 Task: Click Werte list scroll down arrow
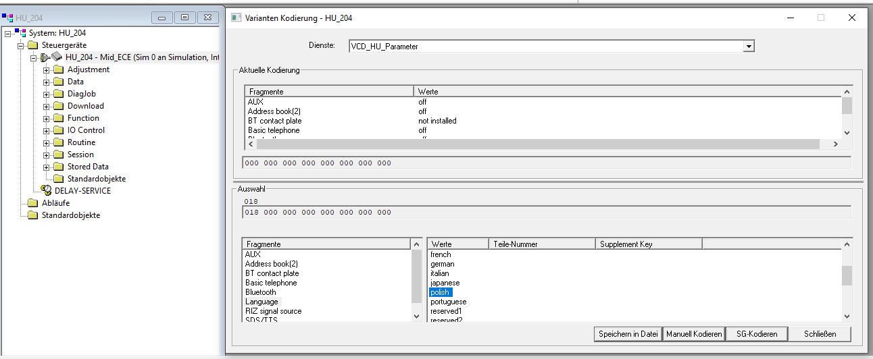pyautogui.click(x=847, y=316)
